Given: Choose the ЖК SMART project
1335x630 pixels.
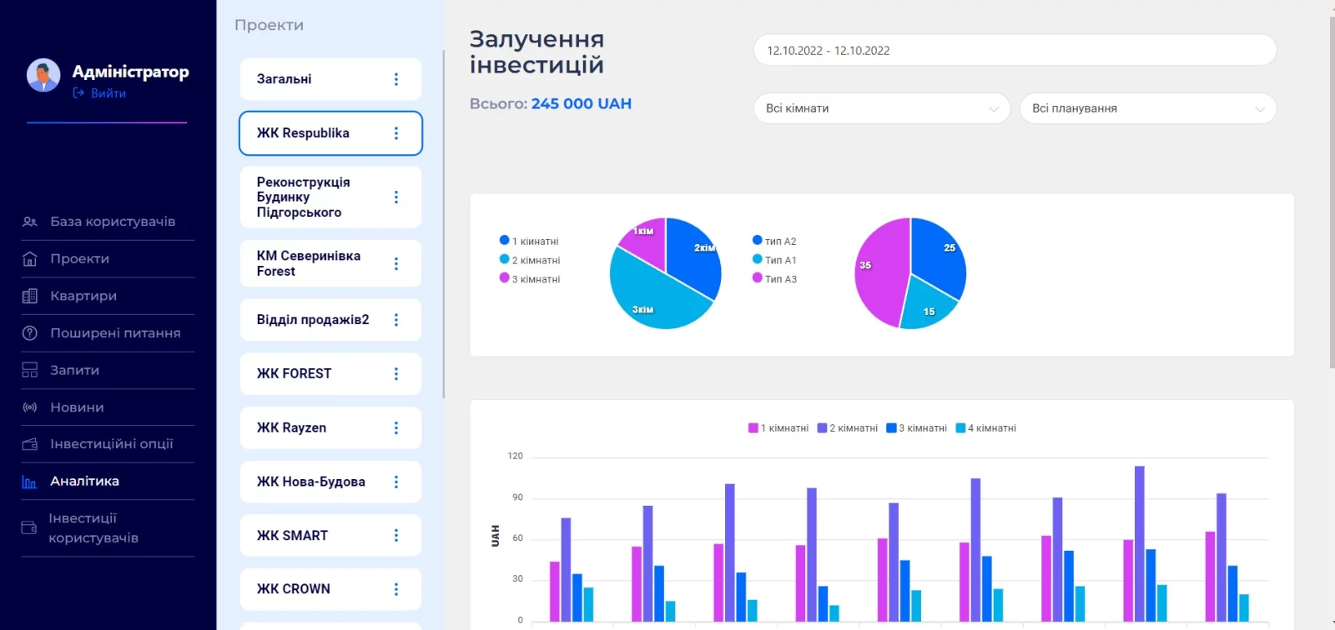Looking at the screenshot, I should tap(330, 536).
